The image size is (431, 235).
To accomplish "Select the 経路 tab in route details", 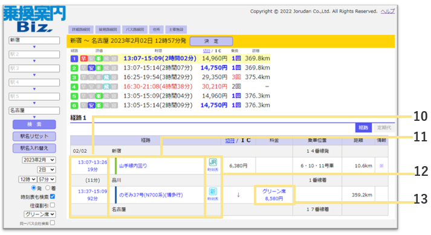I will coord(363,127).
